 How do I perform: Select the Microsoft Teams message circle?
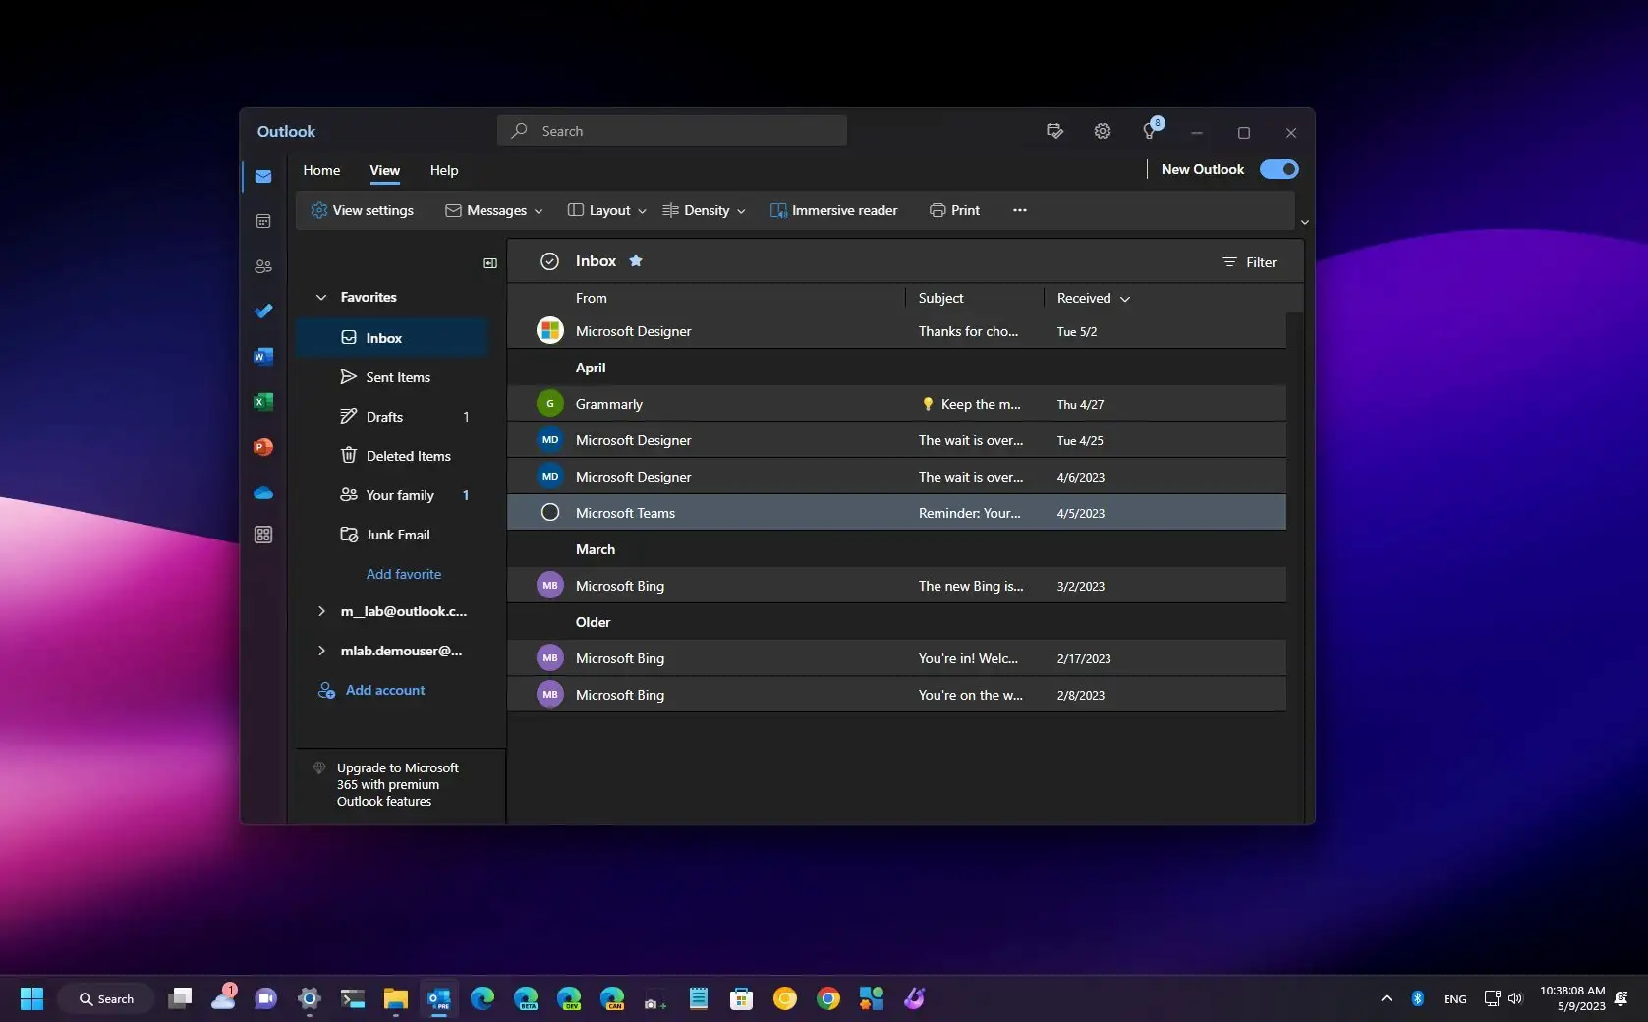549,512
